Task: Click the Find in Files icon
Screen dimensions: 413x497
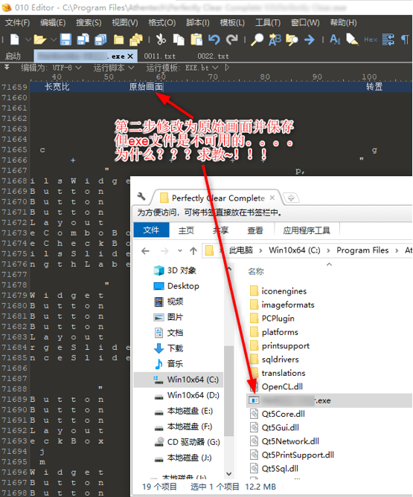Action: pos(292,39)
